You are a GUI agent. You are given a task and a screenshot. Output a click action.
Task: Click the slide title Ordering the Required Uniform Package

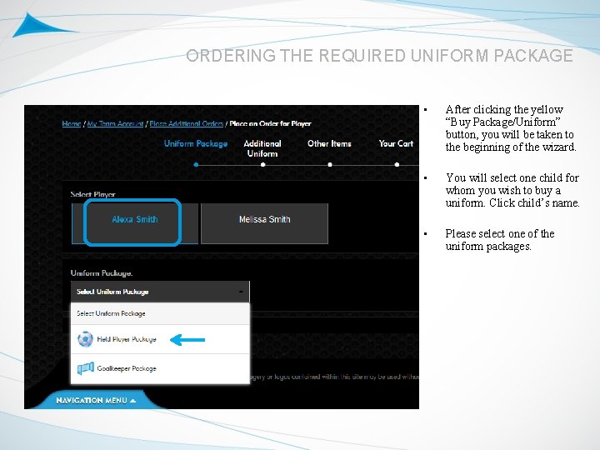pos(379,56)
